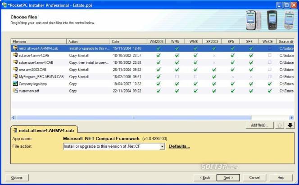299x185 pixels.
Task: Toggle SP2003 for oma.arm2003.CAB
Action: pyautogui.click(x=214, y=70)
